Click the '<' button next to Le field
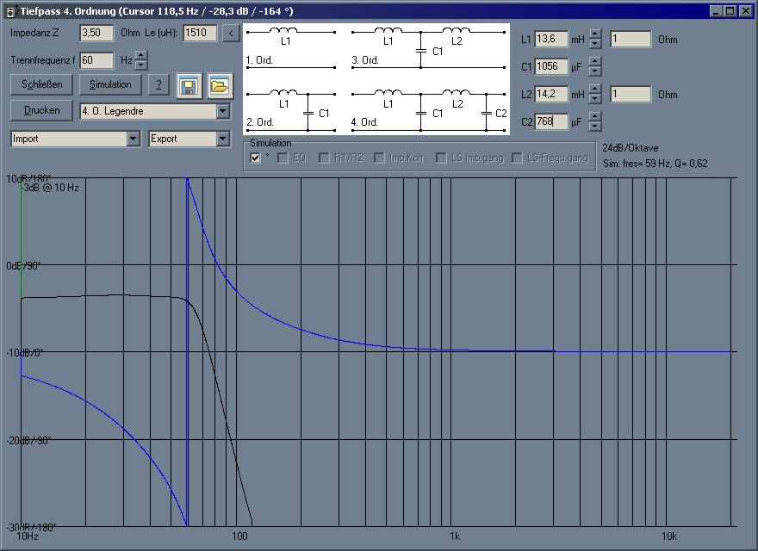 231,33
